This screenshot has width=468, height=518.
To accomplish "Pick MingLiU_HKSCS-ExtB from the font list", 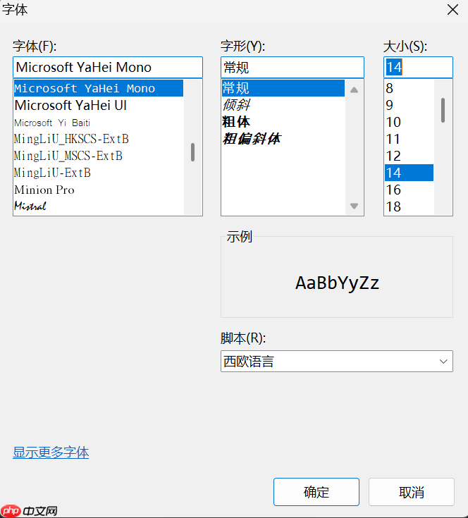I will pos(99,139).
